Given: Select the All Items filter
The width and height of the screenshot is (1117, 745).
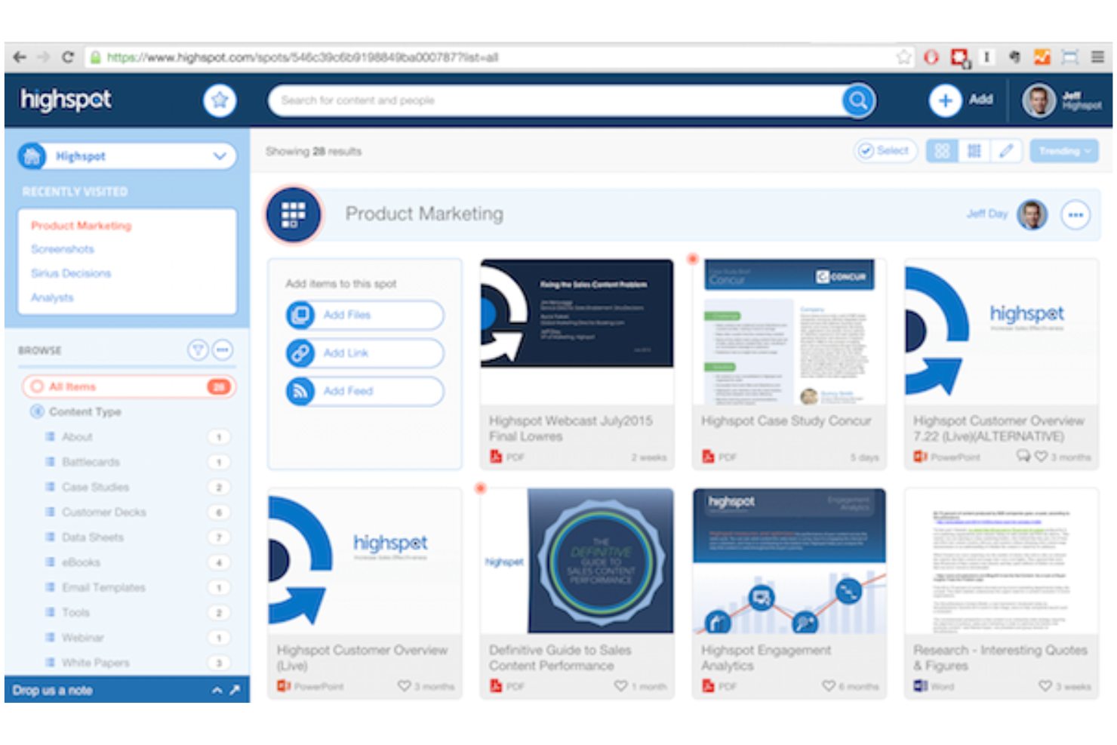Looking at the screenshot, I should click(x=128, y=386).
